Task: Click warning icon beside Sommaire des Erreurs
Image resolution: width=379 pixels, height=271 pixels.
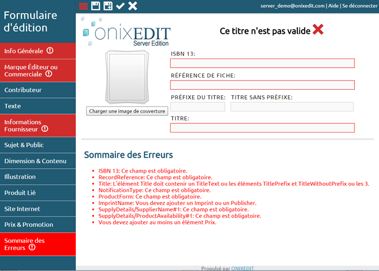Action: tap(32, 247)
